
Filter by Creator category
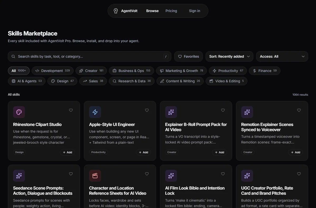pos(91,71)
